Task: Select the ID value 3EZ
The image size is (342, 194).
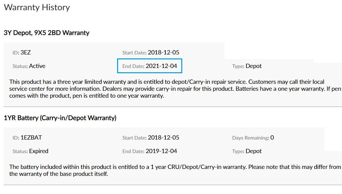Action: [x=25, y=52]
